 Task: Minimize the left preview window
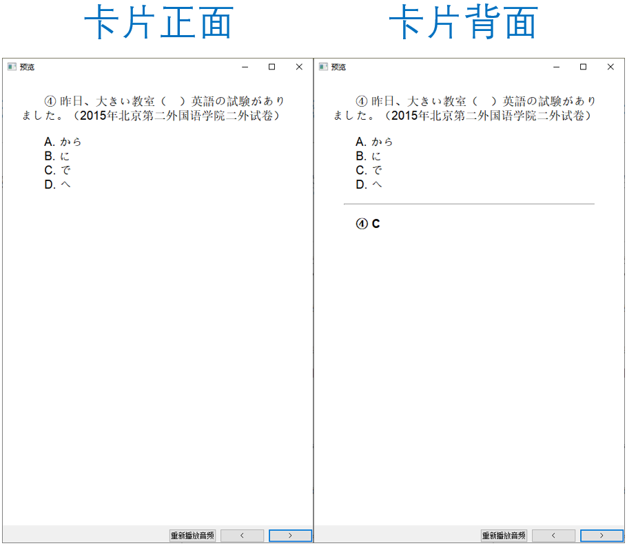[x=245, y=67]
